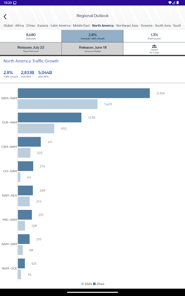This screenshot has height=296, width=185.
Task: Click the CAM–NAM 2044 bar
Action: [29, 142]
